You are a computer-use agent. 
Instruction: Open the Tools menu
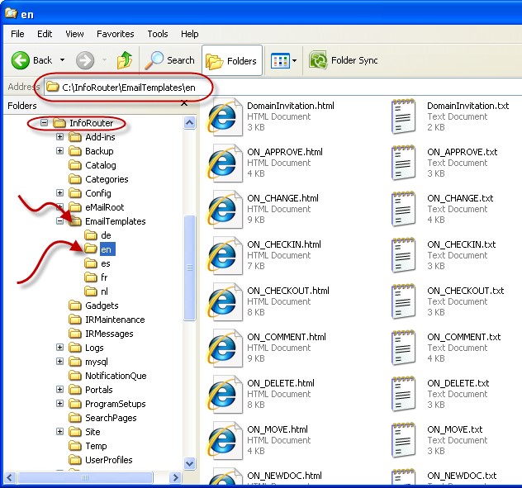[x=158, y=34]
